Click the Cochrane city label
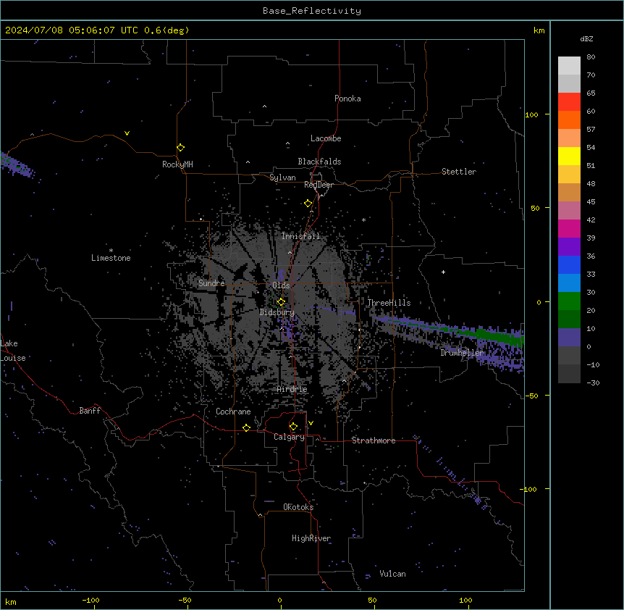Screen dimensions: 624x610 [x=233, y=411]
